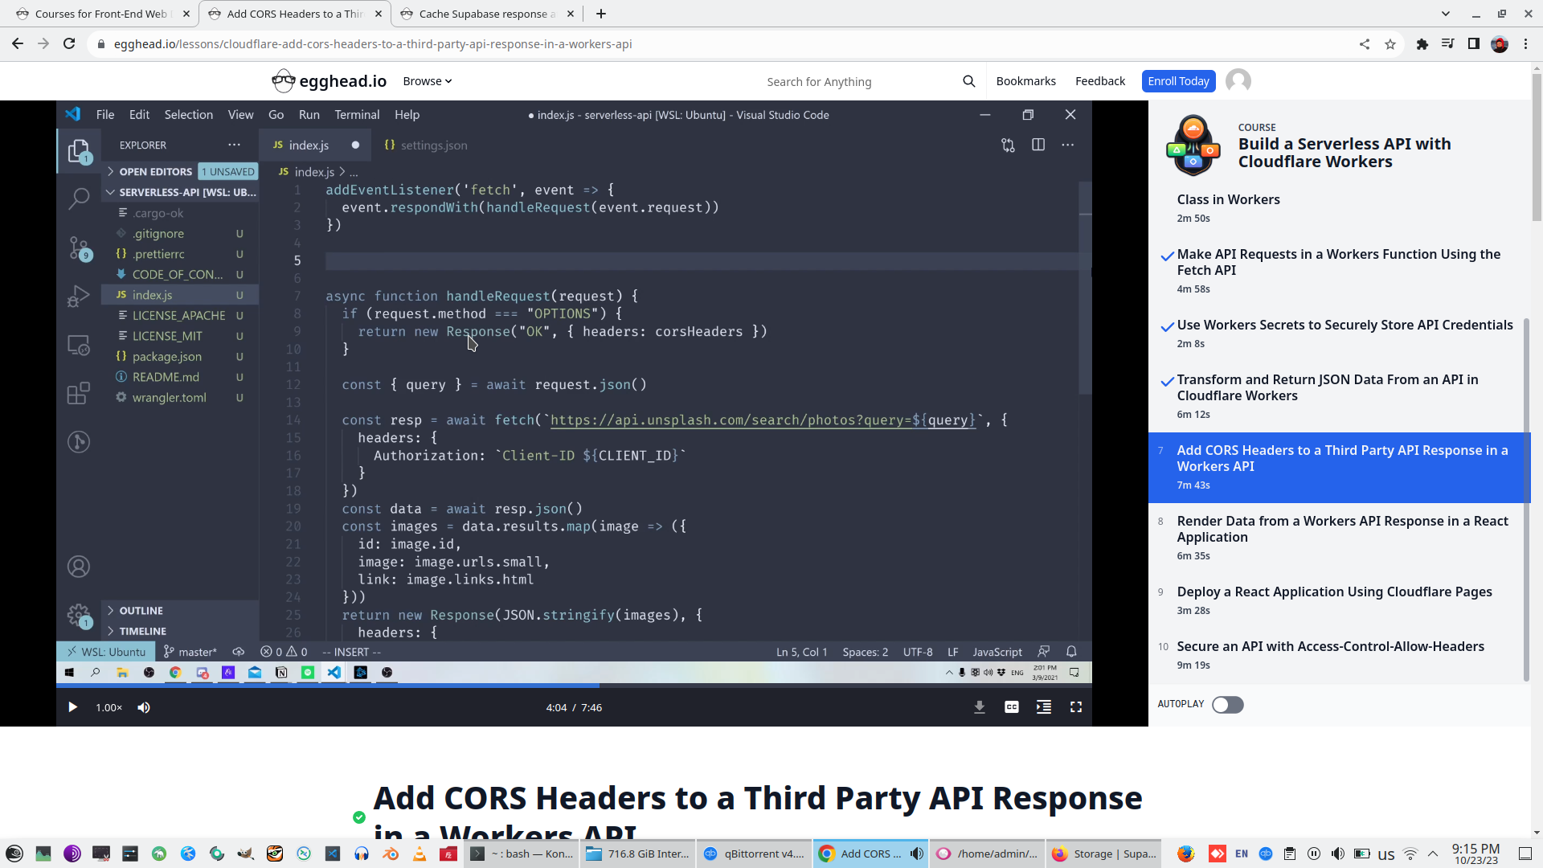Open browser tab search chevron
Image resolution: width=1543 pixels, height=868 pixels.
tap(1445, 14)
